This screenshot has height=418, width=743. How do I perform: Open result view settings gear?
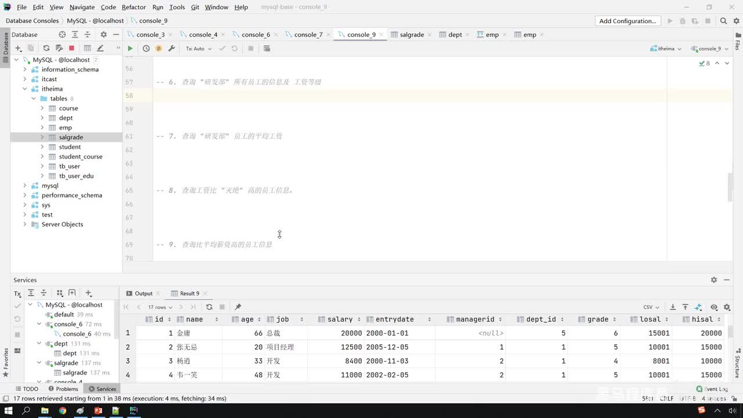[x=726, y=307]
